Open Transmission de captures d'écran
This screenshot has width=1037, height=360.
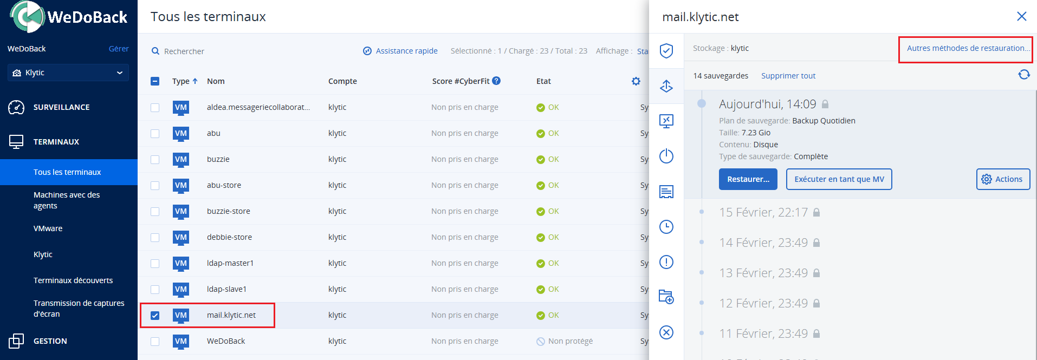click(x=79, y=309)
